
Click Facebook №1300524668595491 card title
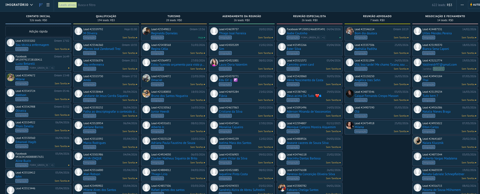coord(306,29)
